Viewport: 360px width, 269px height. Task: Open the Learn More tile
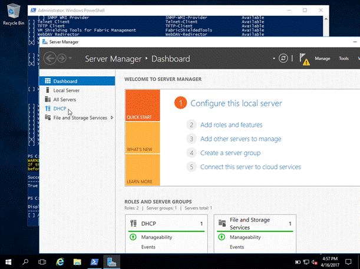point(143,170)
